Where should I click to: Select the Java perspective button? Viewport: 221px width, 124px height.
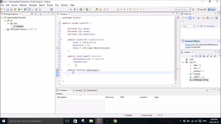coord(212,9)
